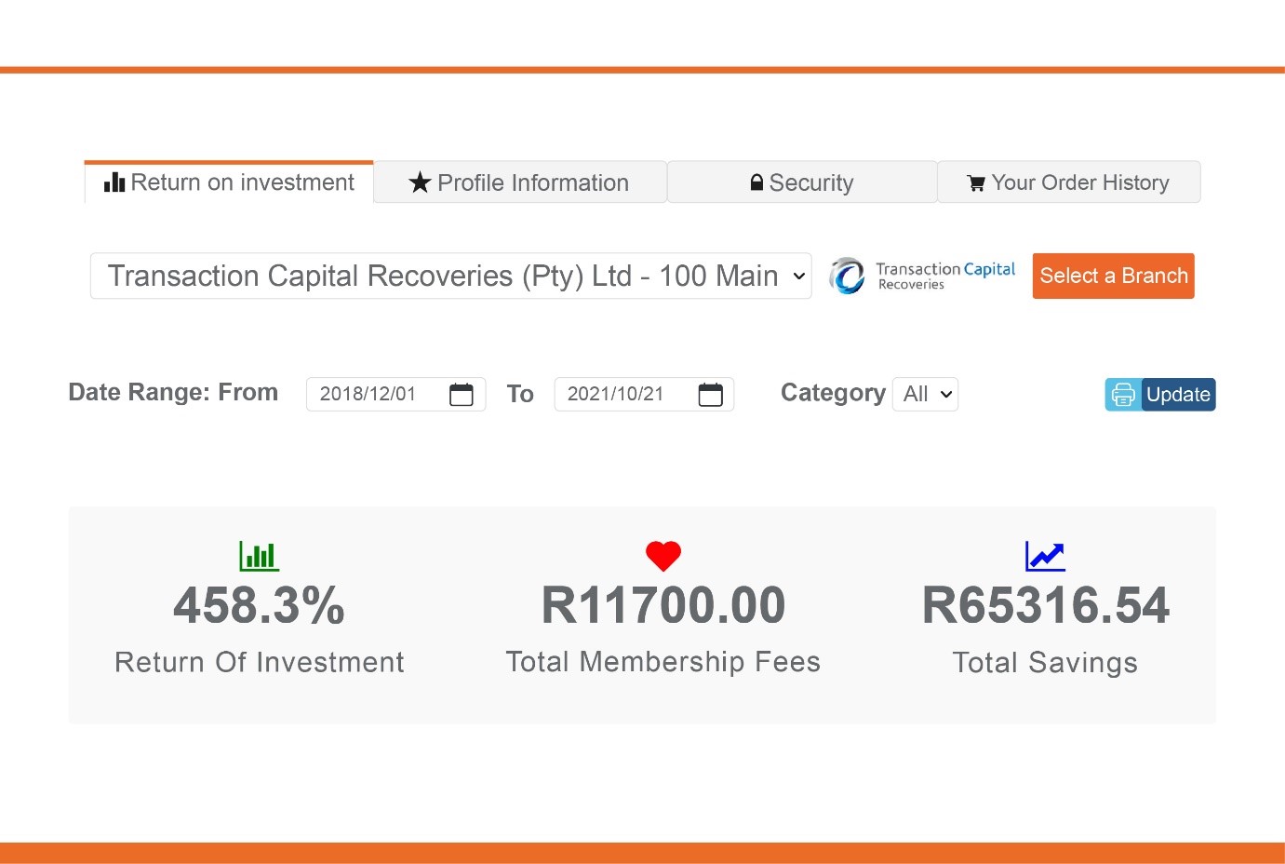
Task: Open the From date calendar picker
Action: point(462,395)
